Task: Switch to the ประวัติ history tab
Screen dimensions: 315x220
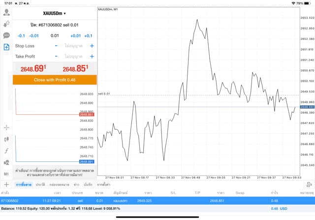Action: [x=40, y=184]
